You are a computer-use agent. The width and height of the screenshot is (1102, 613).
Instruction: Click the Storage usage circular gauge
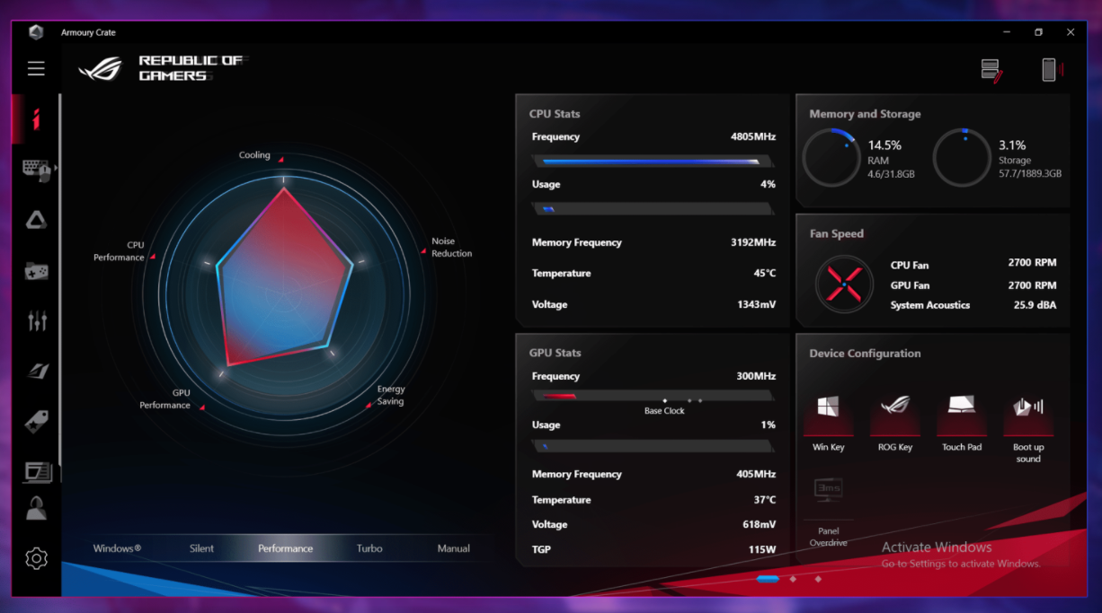962,158
